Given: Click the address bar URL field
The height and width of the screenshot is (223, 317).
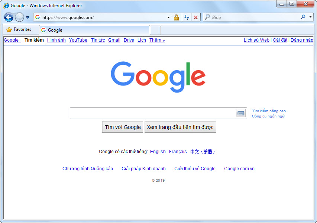Looking at the screenshot, I should coord(103,17).
